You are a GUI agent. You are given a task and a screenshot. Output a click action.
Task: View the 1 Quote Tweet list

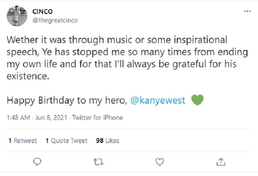[66, 141]
